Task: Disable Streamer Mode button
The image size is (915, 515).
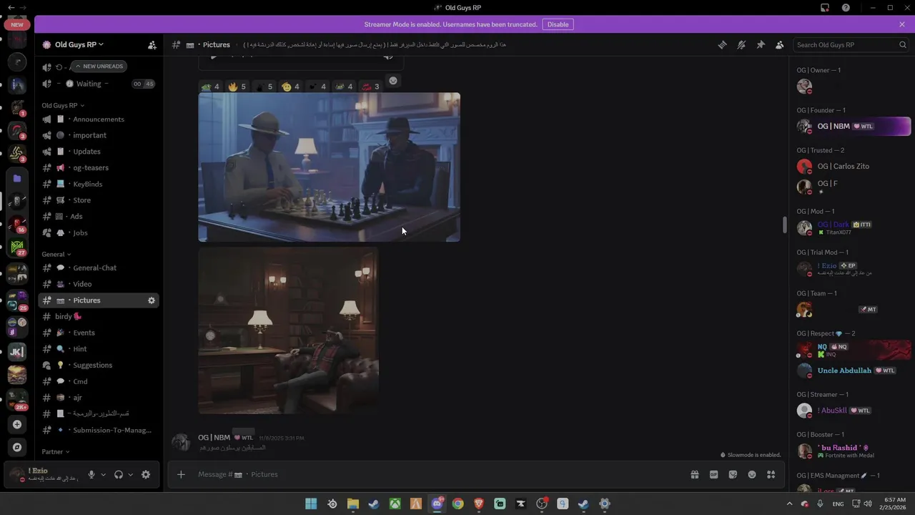Action: [x=558, y=24]
